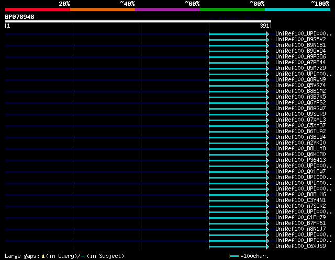Click the purple ~60% identity color segment

click(167, 9)
